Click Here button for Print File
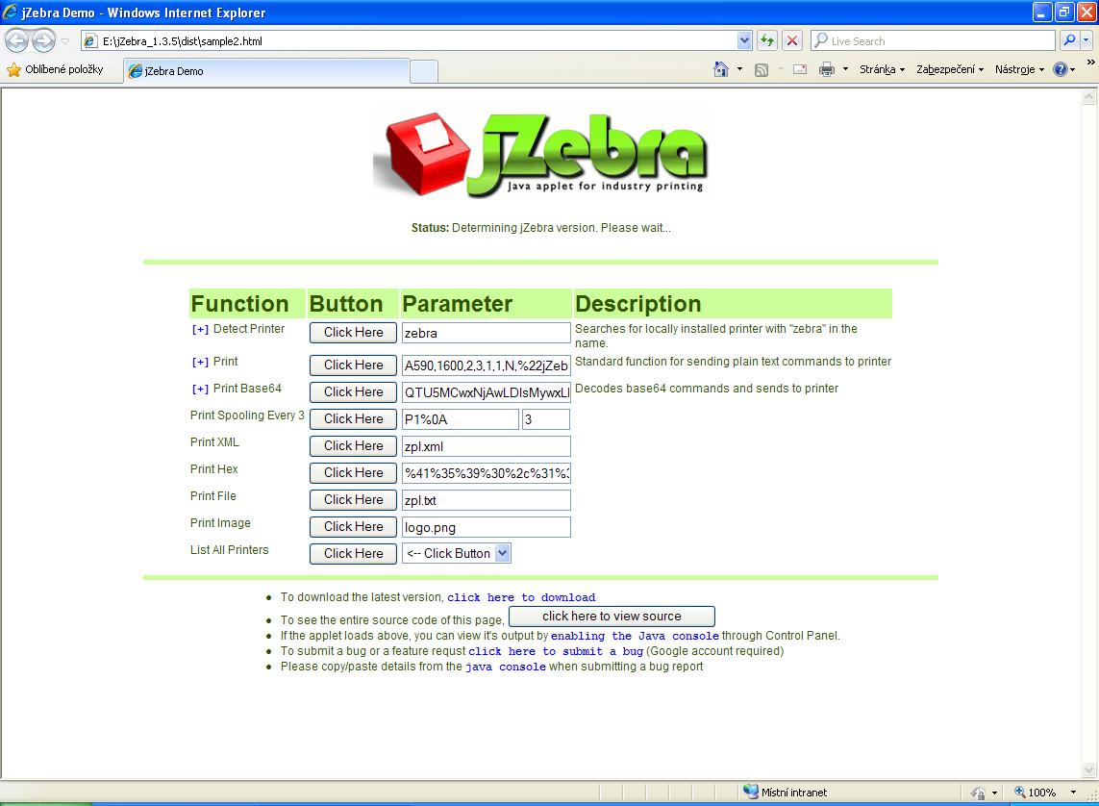1099x806 pixels. click(353, 500)
